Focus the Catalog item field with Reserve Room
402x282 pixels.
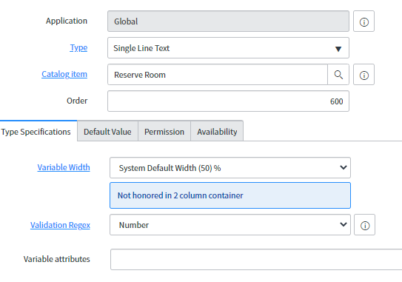[218, 75]
